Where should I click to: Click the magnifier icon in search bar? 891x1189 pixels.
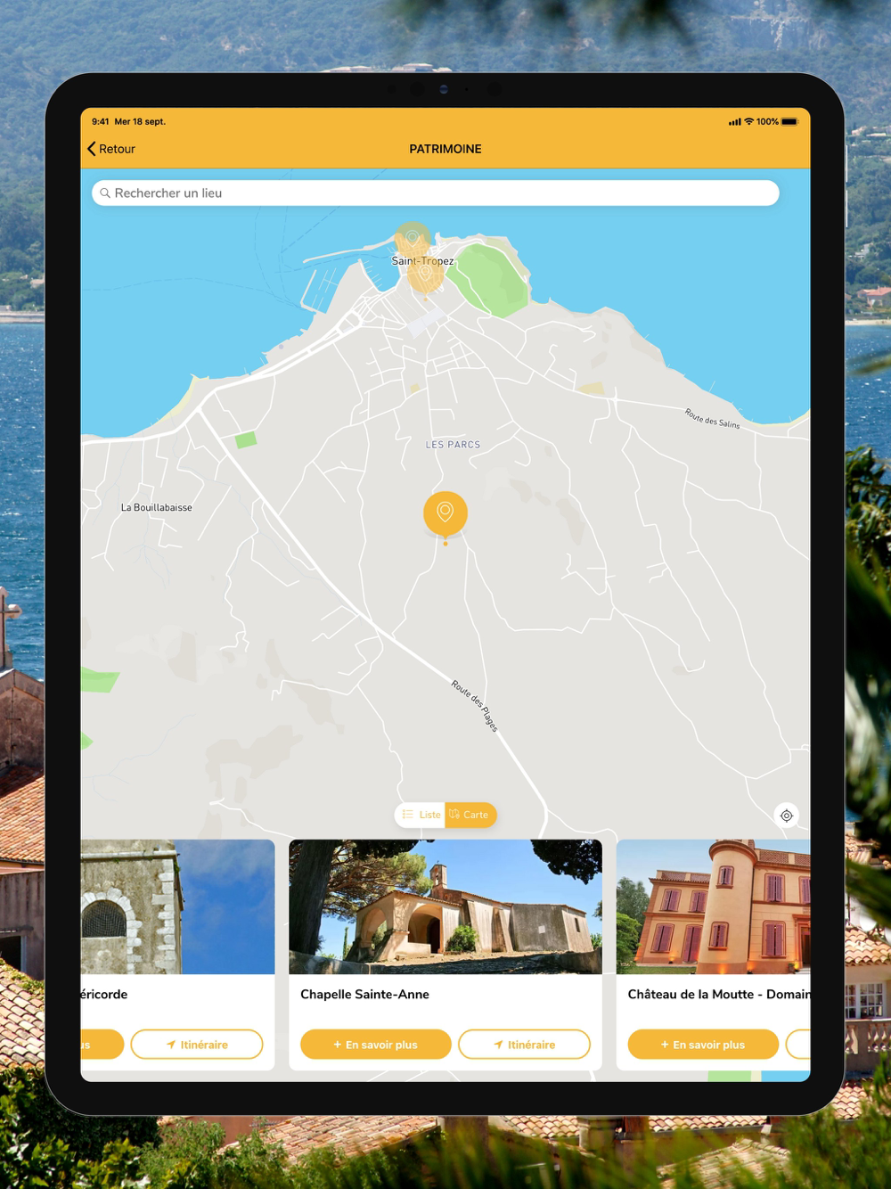pyautogui.click(x=105, y=193)
